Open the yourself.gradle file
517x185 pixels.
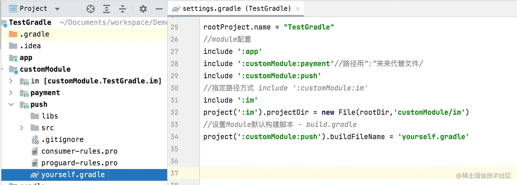pos(73,175)
